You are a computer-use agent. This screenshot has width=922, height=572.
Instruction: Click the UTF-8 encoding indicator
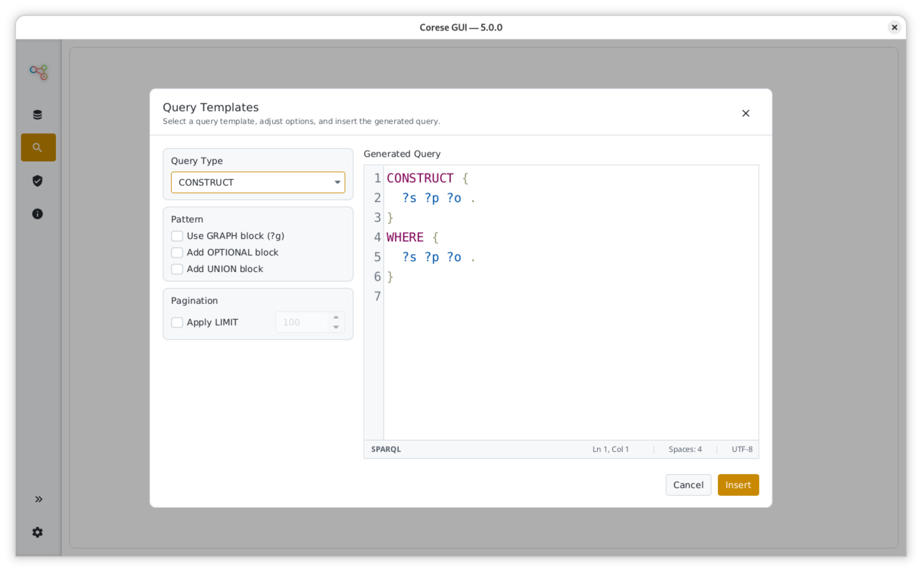(742, 449)
